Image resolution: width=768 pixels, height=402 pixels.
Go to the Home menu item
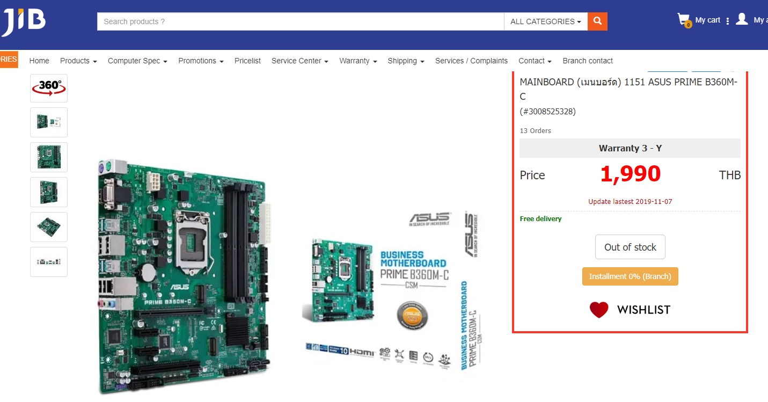(x=39, y=61)
